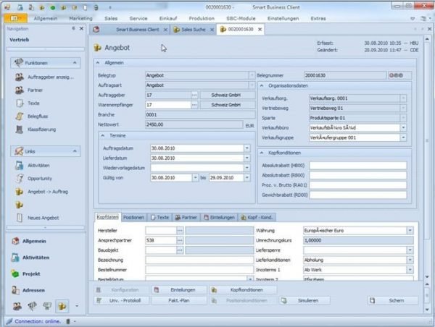The width and height of the screenshot is (435, 327).
Task: Switch to Projekt navigation module
Action: [x=26, y=273]
